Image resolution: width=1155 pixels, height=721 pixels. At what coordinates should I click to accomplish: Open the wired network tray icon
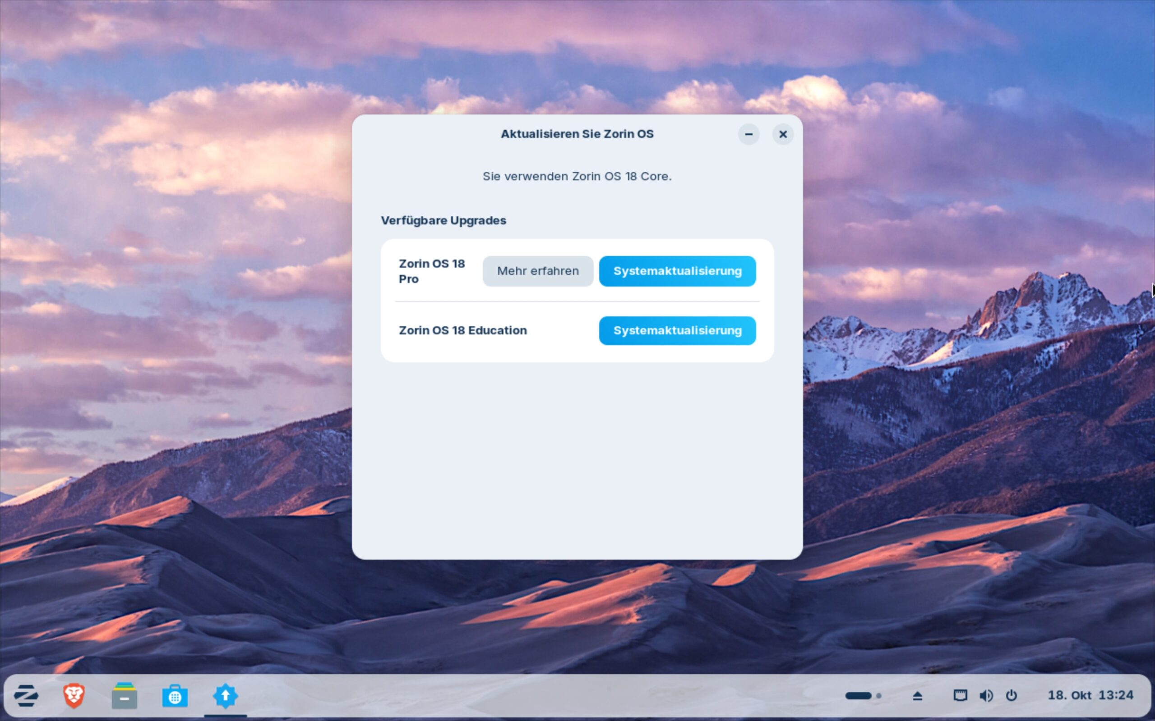(x=960, y=696)
